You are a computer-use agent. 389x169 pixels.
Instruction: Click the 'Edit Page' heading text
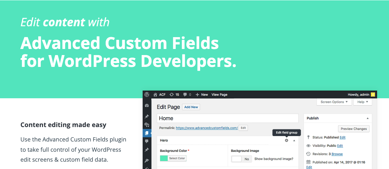coord(168,107)
